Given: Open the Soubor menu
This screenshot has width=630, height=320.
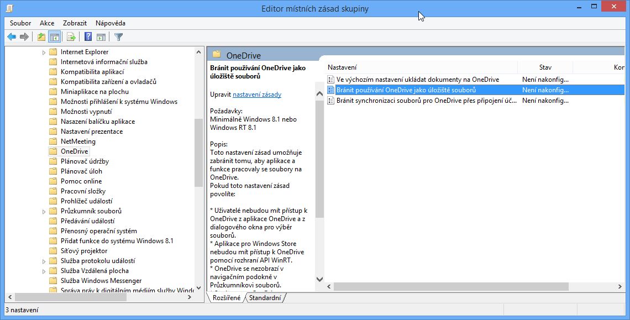Looking at the screenshot, I should click(20, 23).
